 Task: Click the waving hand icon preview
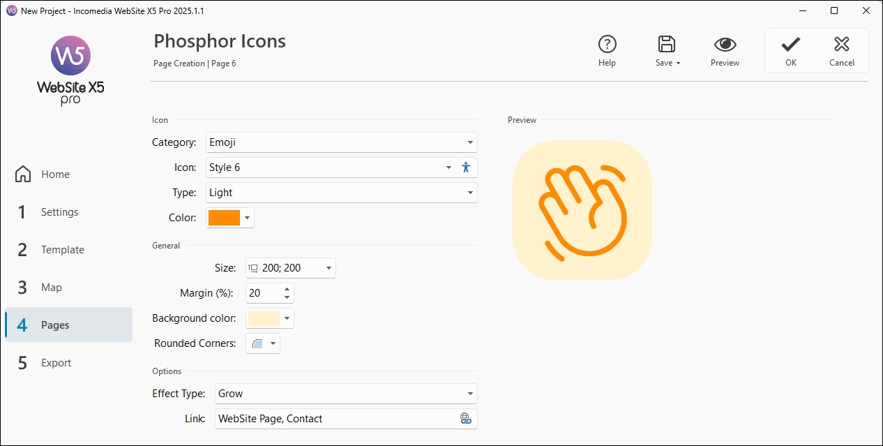582,210
